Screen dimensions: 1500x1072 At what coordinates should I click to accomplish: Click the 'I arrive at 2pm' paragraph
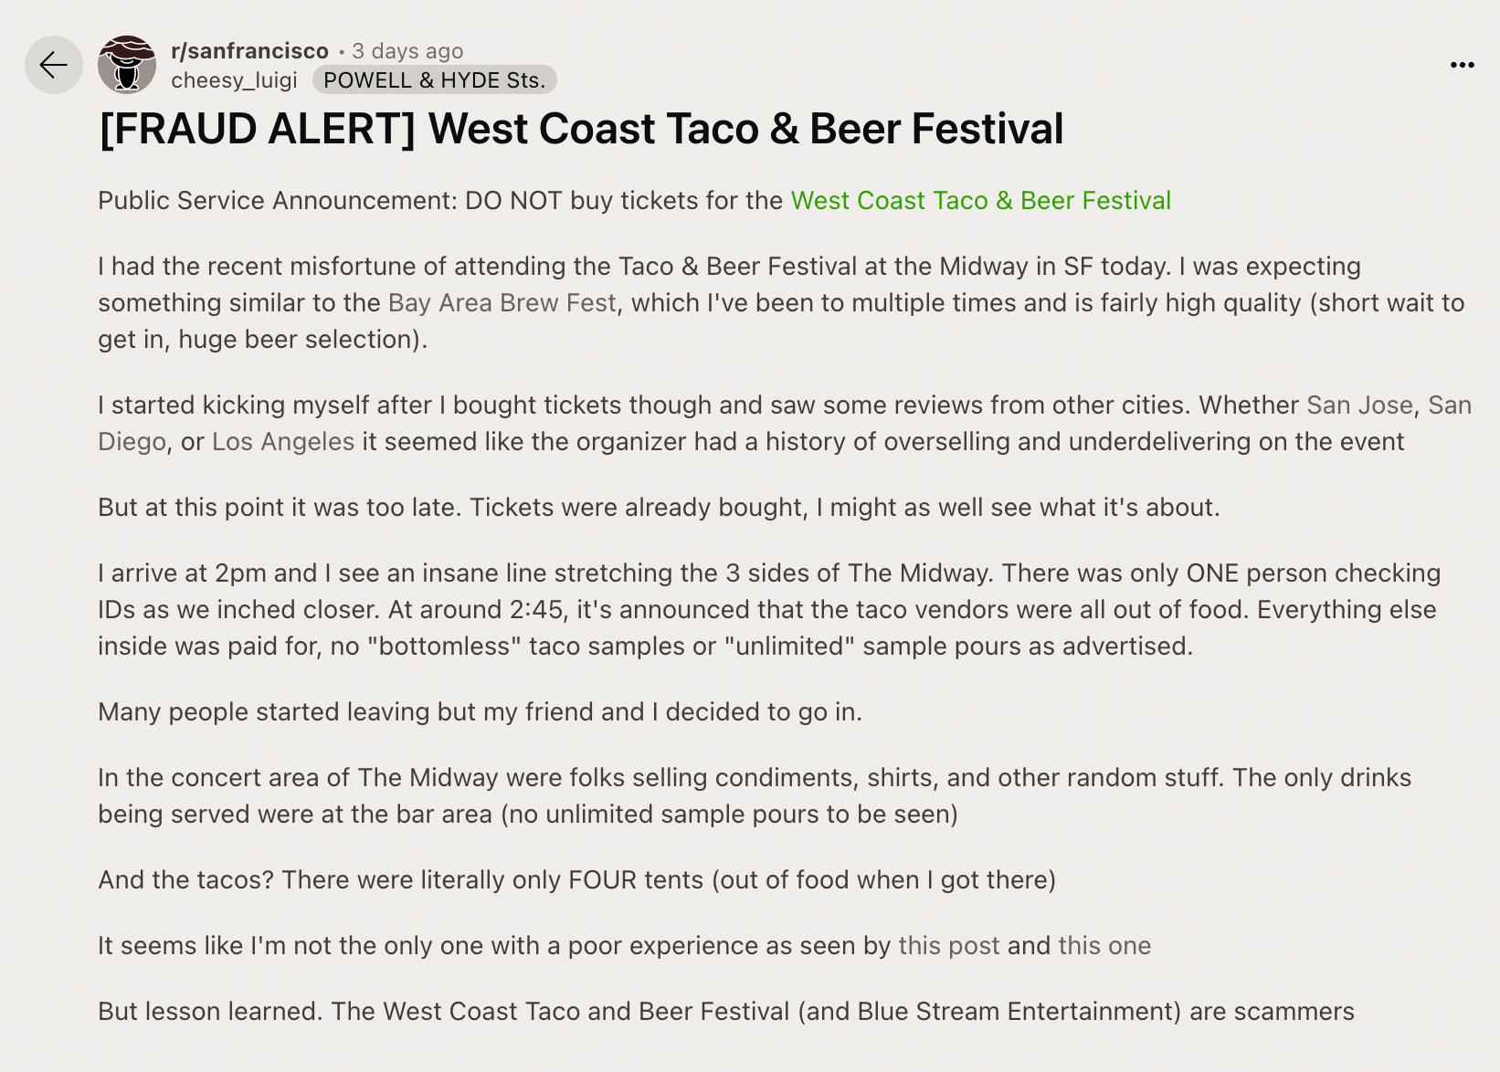tap(767, 610)
